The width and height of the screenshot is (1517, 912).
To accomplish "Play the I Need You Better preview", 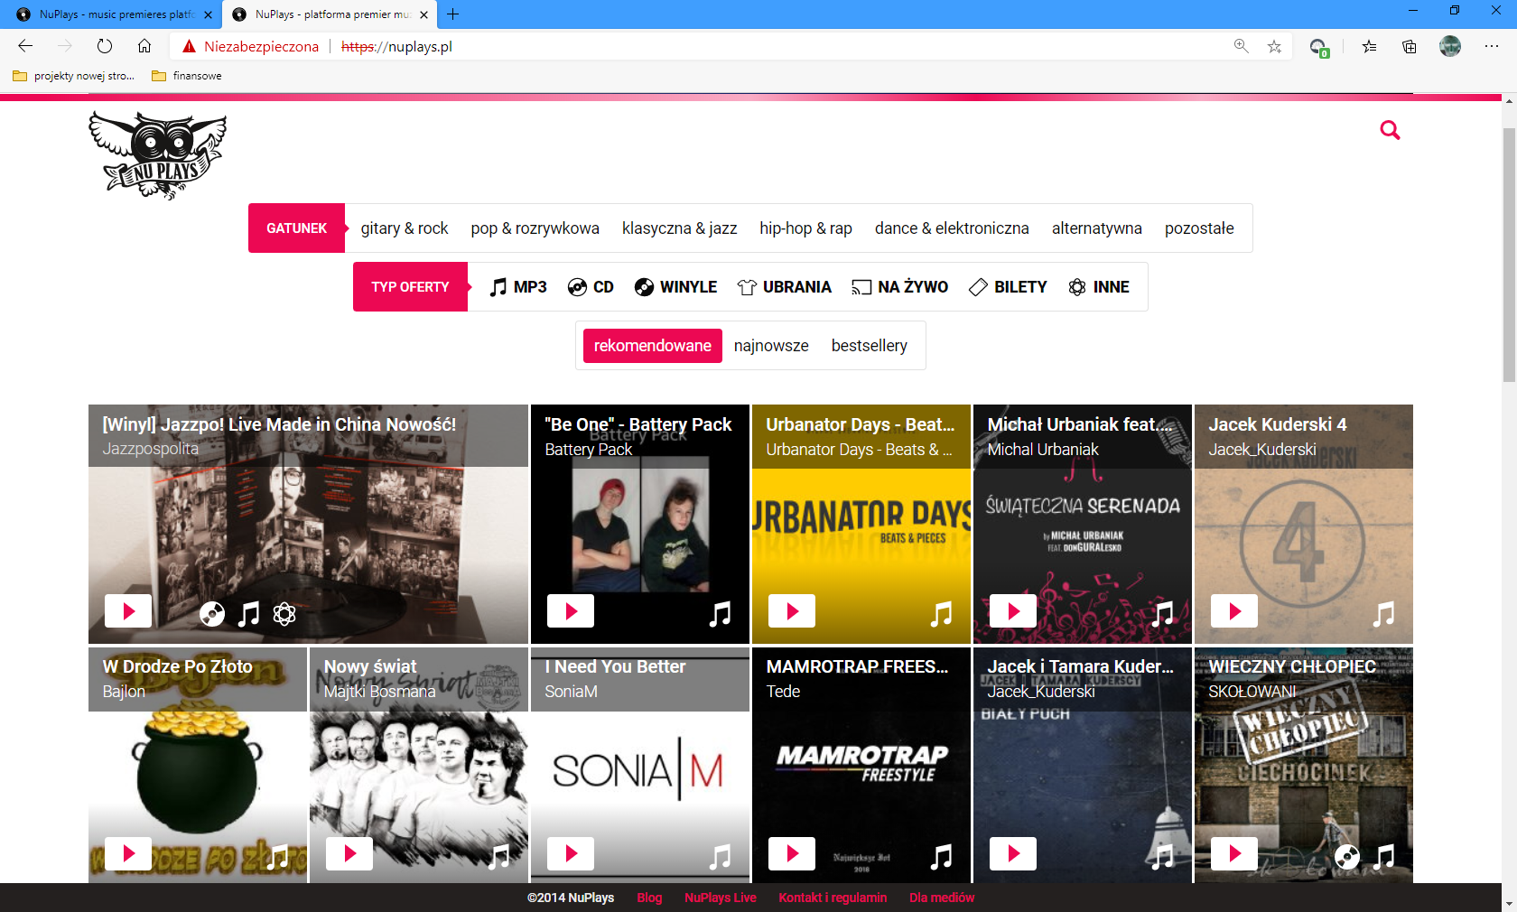I will point(571,853).
